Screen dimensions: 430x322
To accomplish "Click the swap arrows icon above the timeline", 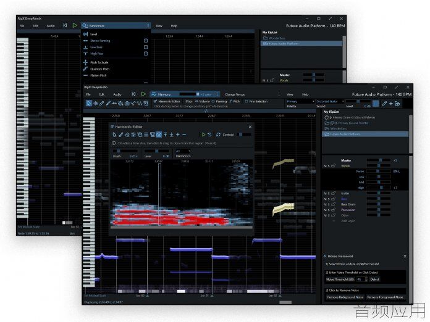I will pos(206,111).
